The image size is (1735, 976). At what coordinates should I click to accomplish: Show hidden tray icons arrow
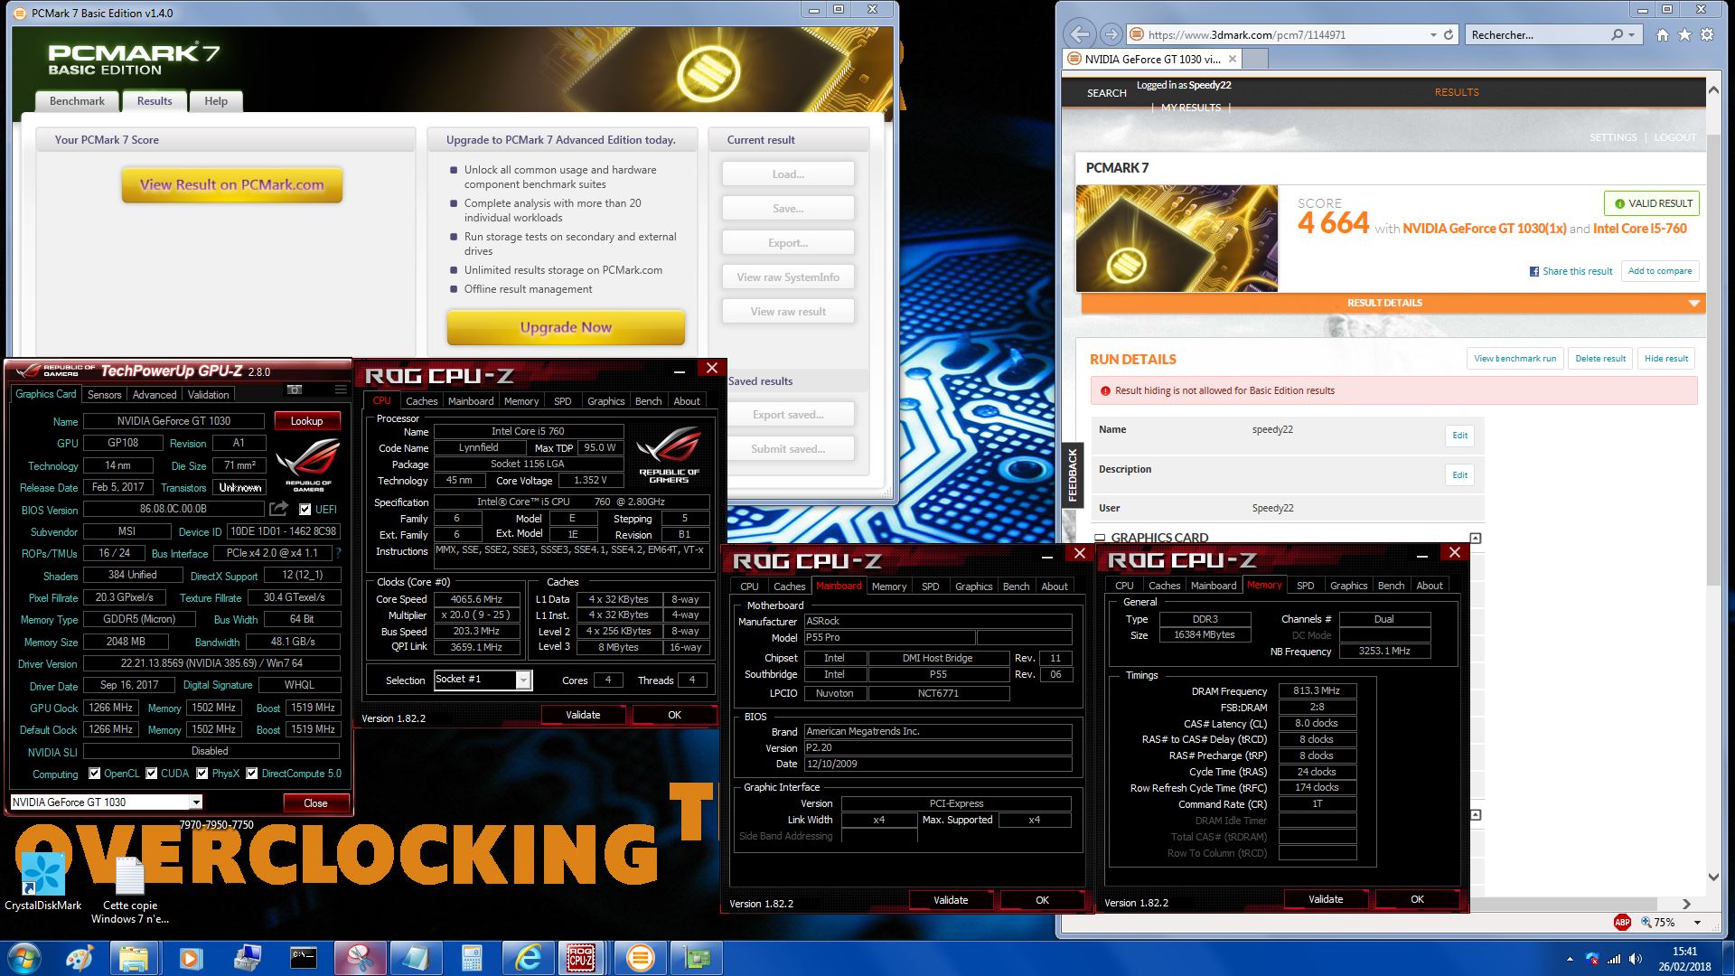pyautogui.click(x=1570, y=959)
